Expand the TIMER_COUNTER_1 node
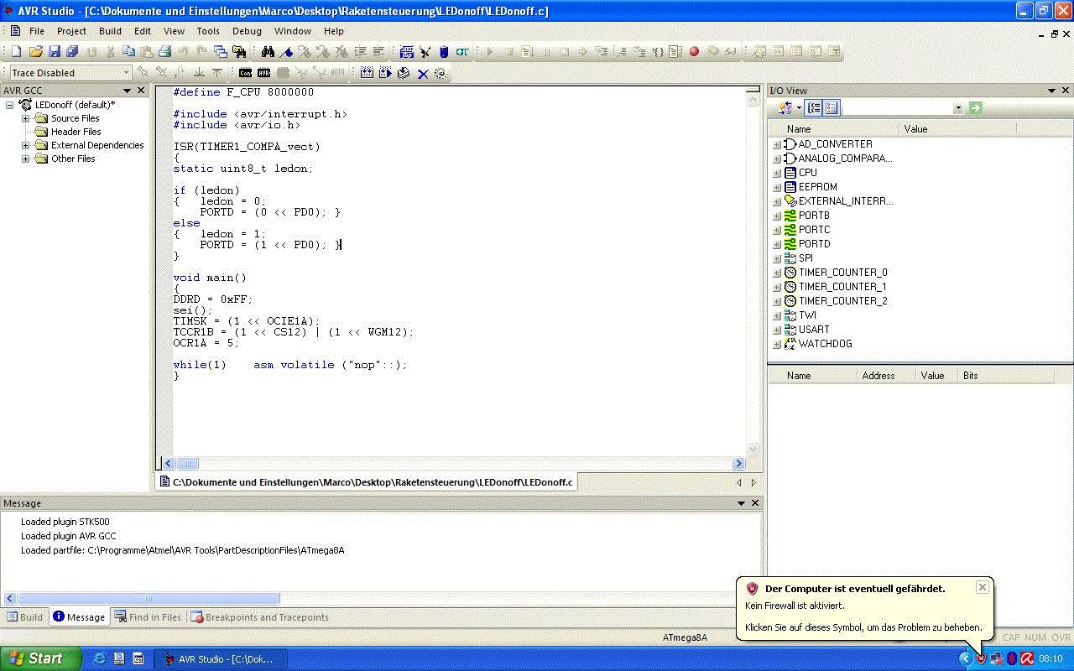 777,287
